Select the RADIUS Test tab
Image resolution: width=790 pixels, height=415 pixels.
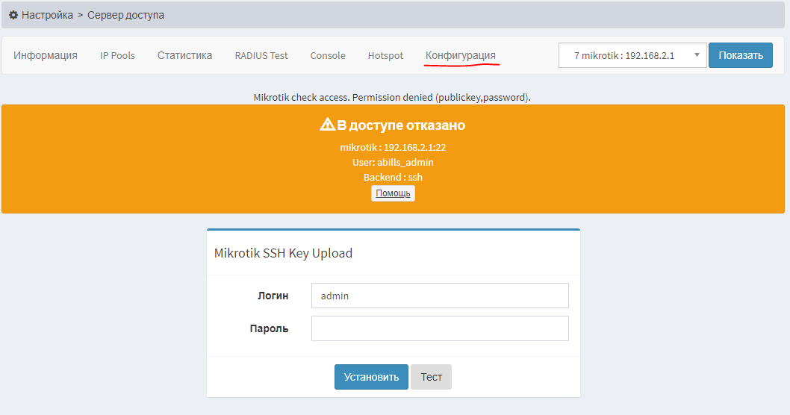pyautogui.click(x=261, y=55)
